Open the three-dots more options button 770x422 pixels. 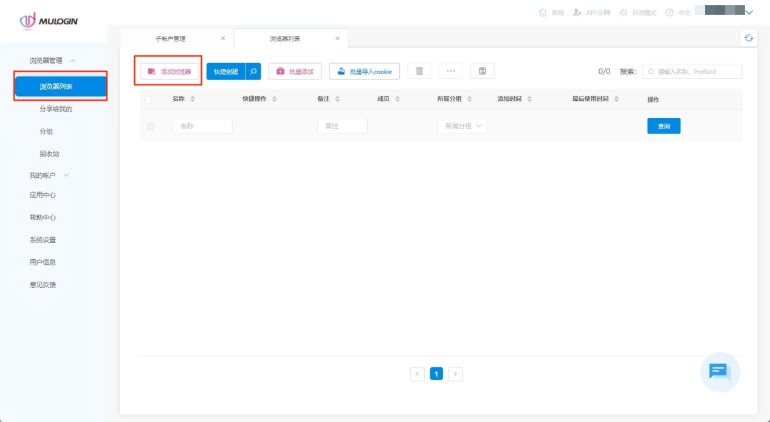click(451, 71)
